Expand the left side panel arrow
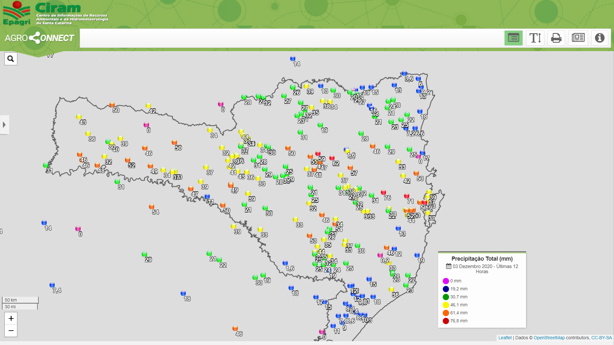This screenshot has height=345, width=614. pos(4,125)
